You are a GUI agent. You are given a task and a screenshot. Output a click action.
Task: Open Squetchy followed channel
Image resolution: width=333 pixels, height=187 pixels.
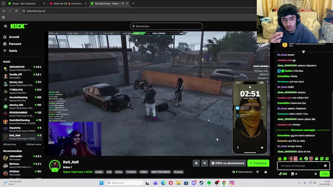click(22, 129)
